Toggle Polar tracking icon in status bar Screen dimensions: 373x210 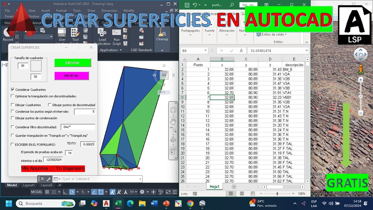[x=72, y=192]
